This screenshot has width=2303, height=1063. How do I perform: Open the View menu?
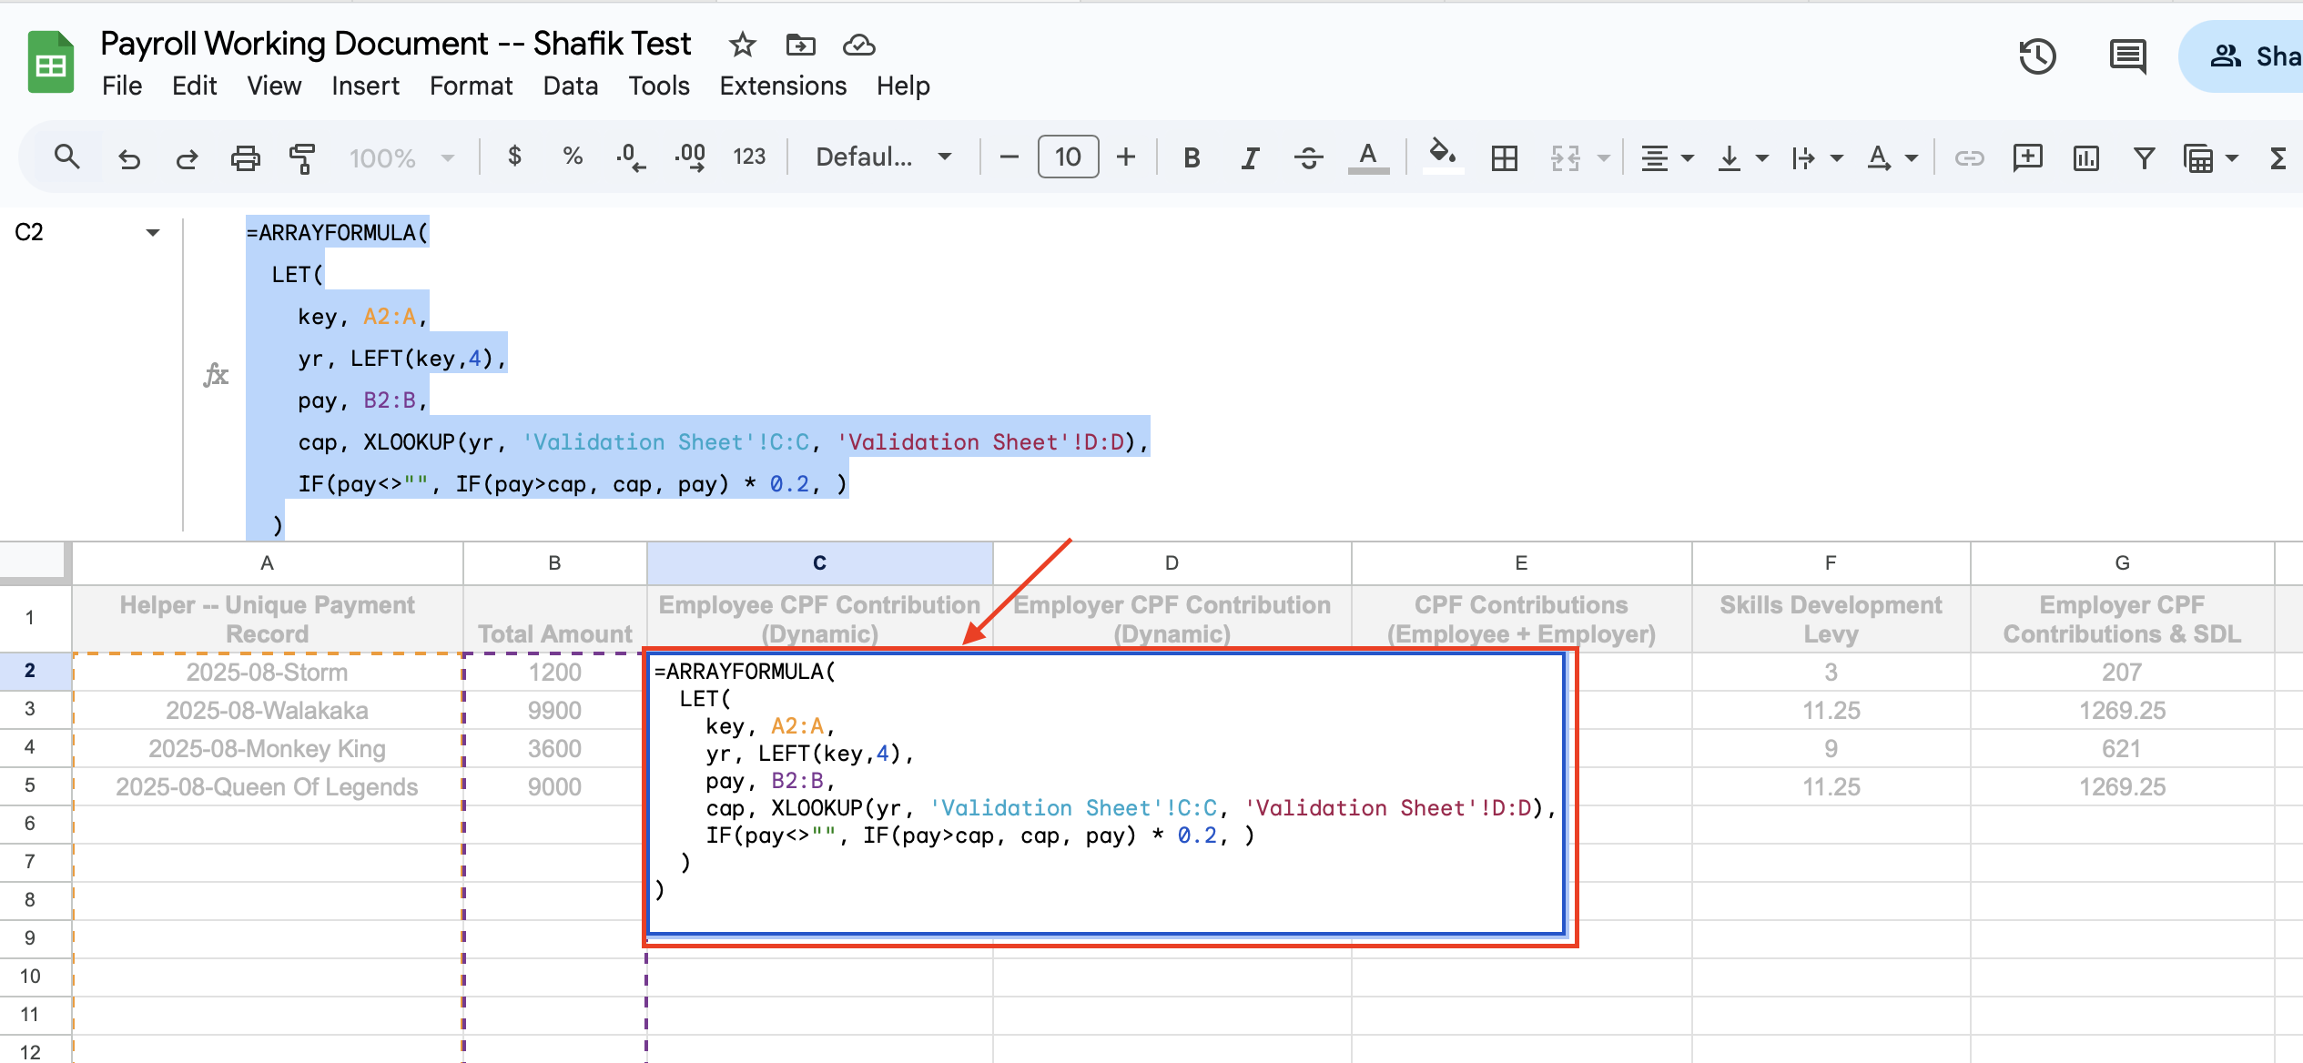tap(274, 86)
